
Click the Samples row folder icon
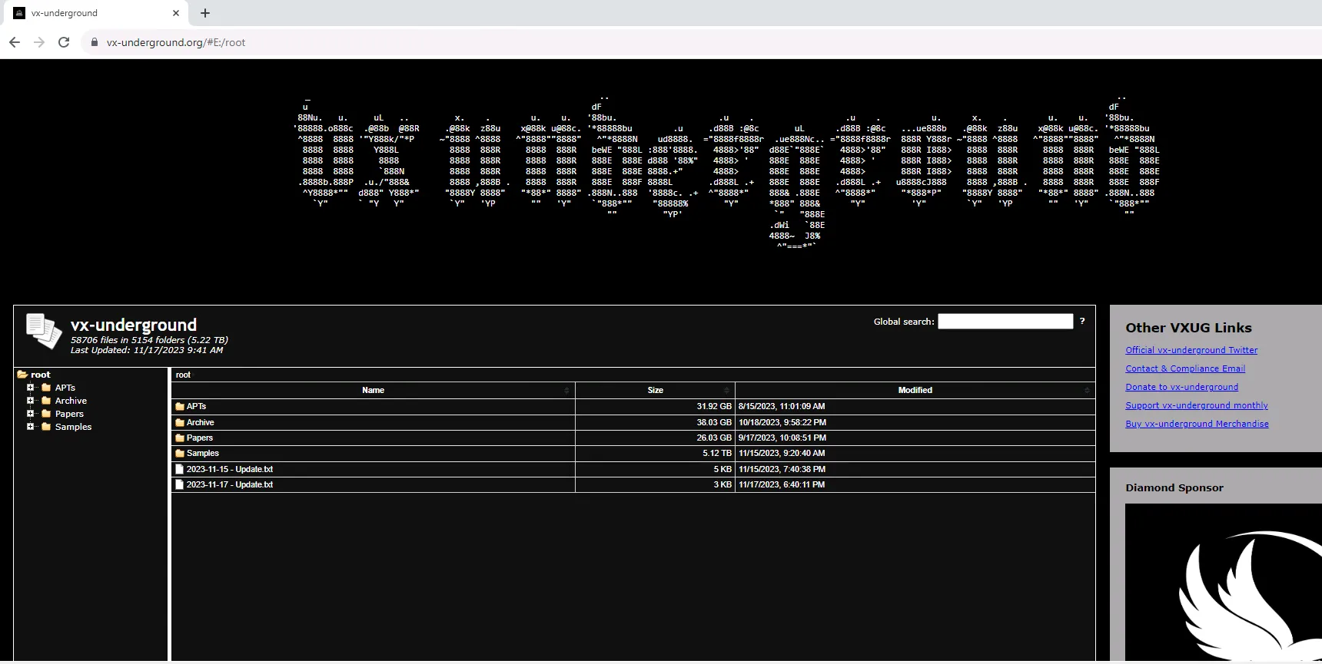[180, 453]
